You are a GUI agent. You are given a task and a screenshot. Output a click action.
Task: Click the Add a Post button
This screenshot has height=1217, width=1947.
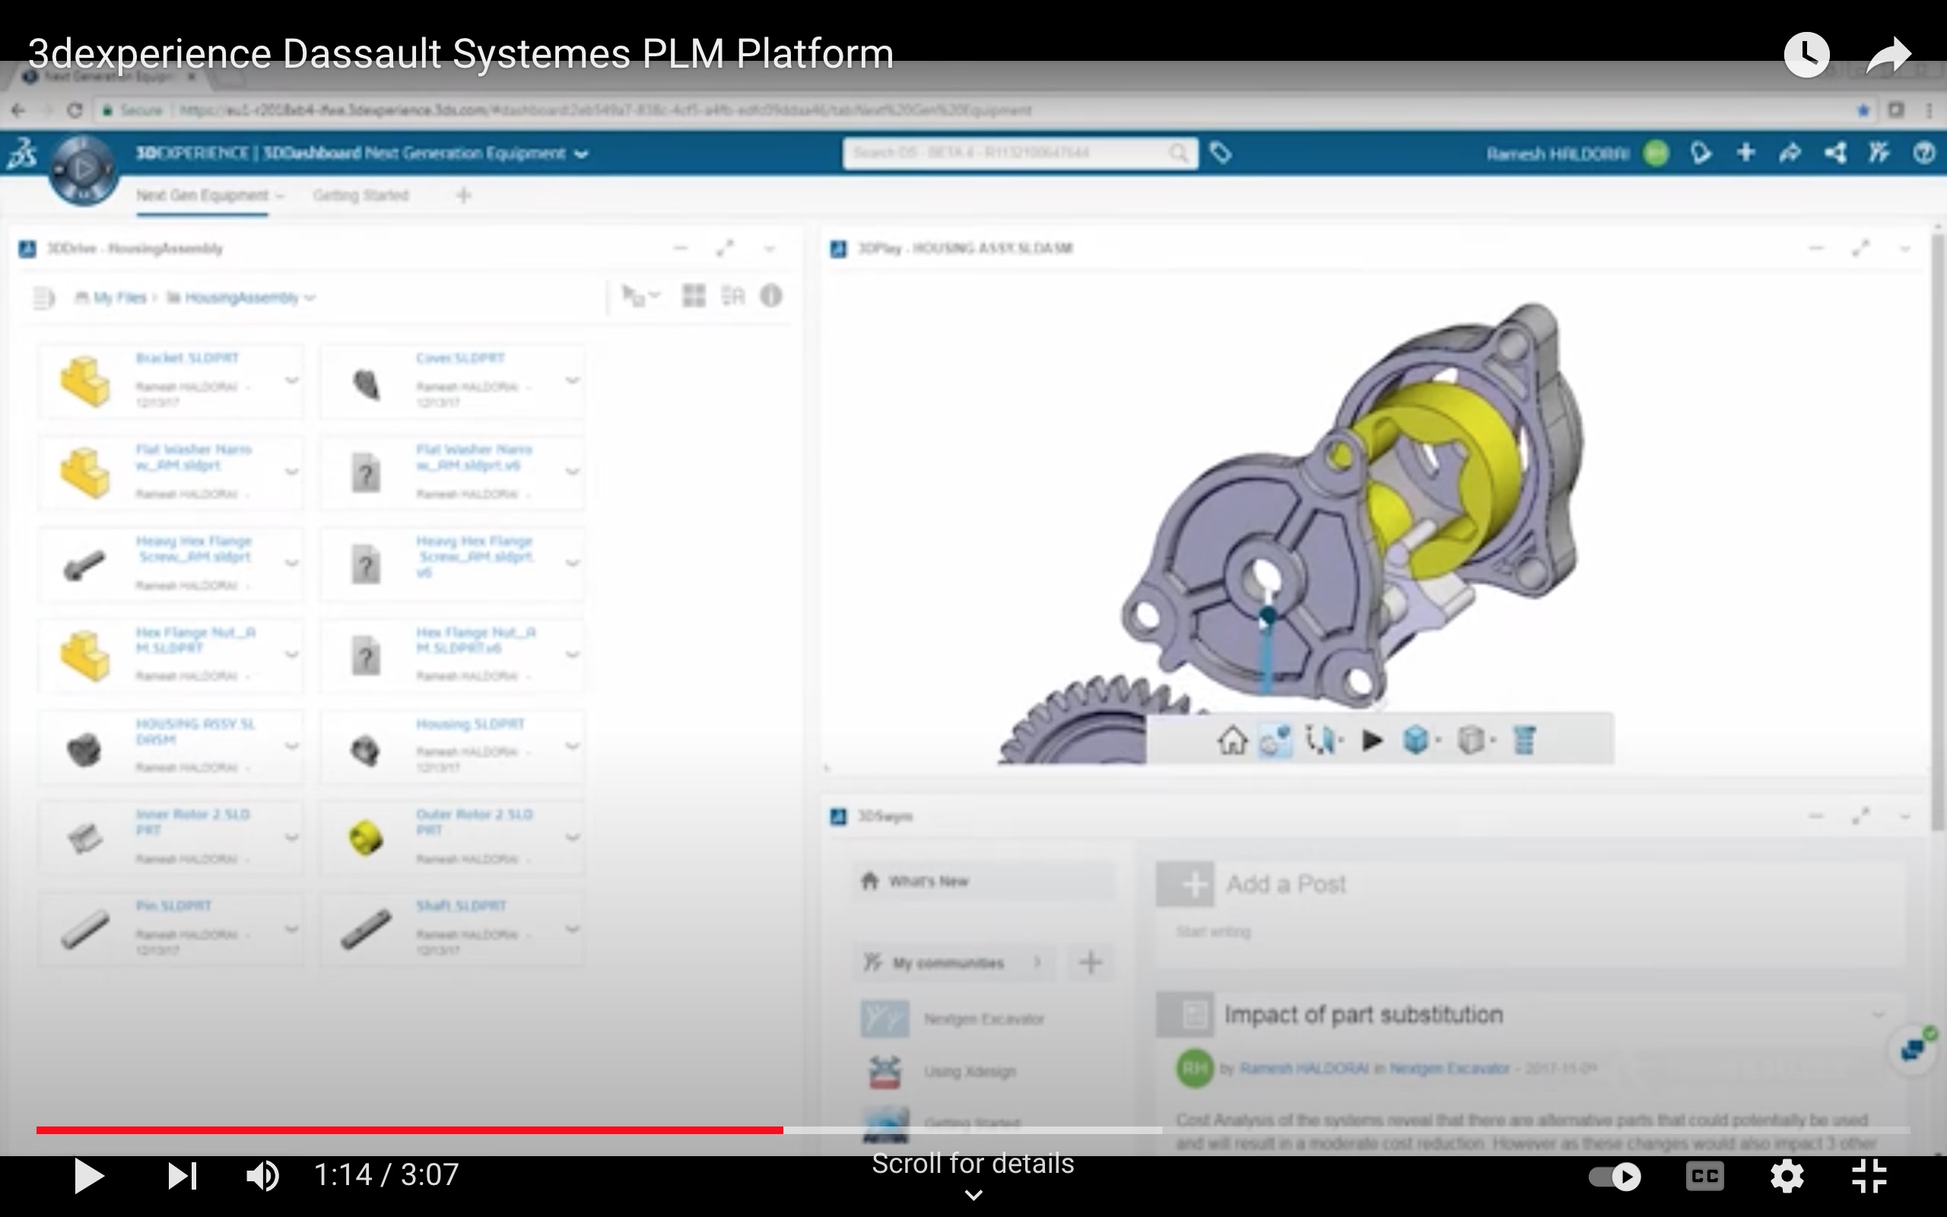1195,884
